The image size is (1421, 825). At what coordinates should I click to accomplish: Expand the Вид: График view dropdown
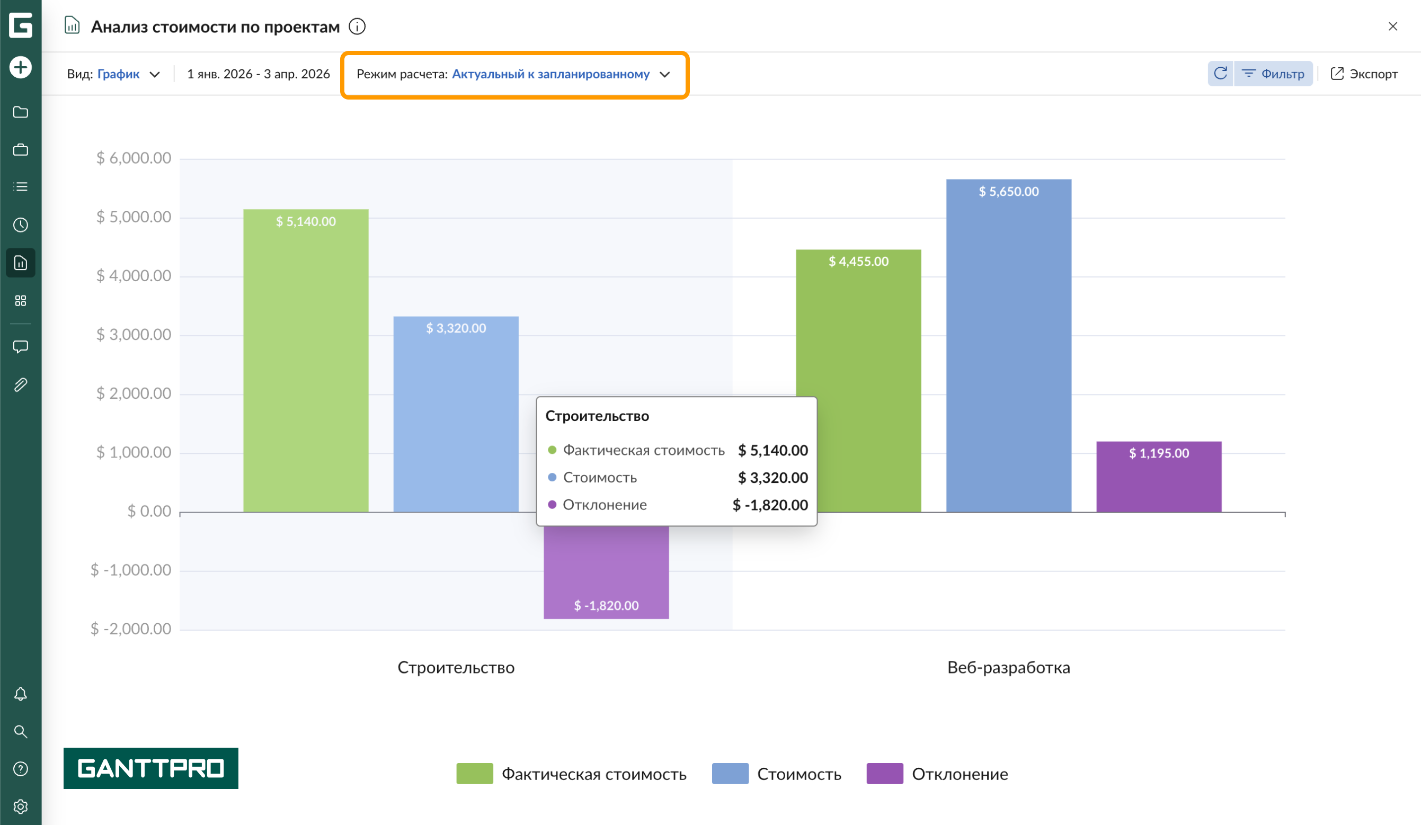click(x=114, y=74)
